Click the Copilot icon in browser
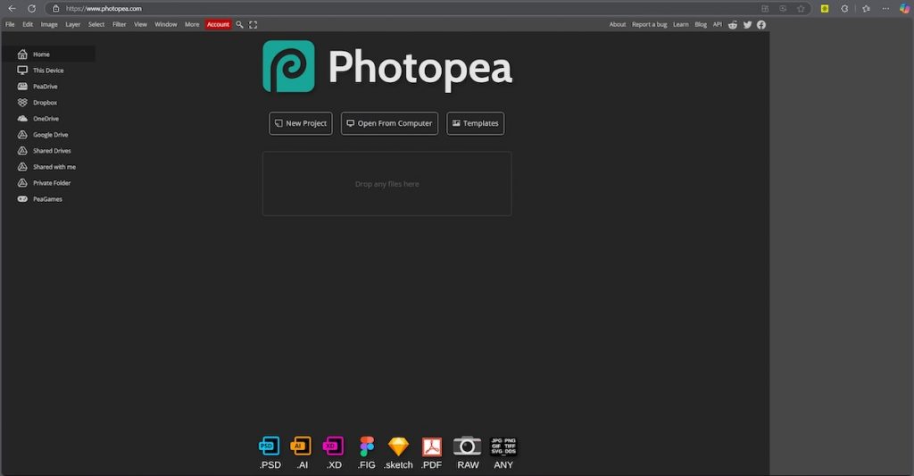This screenshot has height=476, width=914. [904, 9]
